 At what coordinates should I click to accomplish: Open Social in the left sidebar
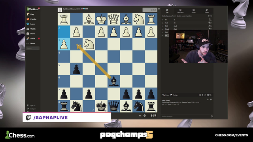coord(31,39)
